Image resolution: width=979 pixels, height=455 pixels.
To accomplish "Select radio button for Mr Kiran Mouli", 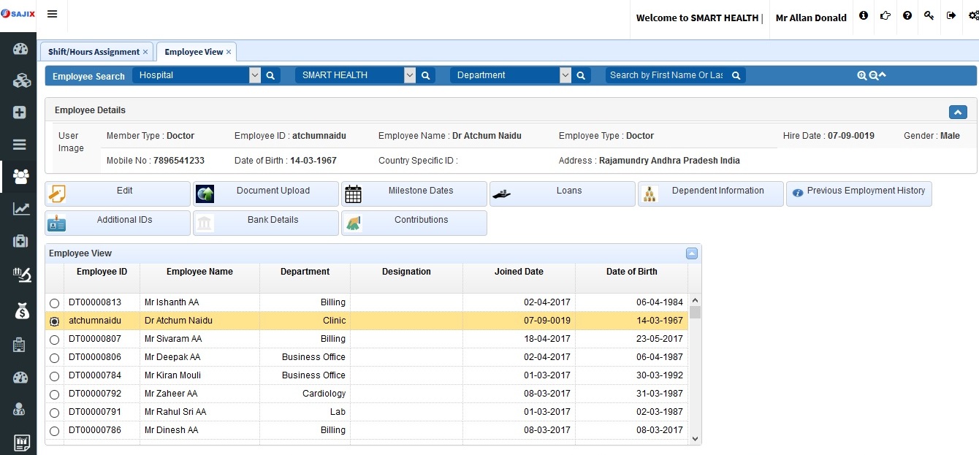I will pyautogui.click(x=54, y=376).
